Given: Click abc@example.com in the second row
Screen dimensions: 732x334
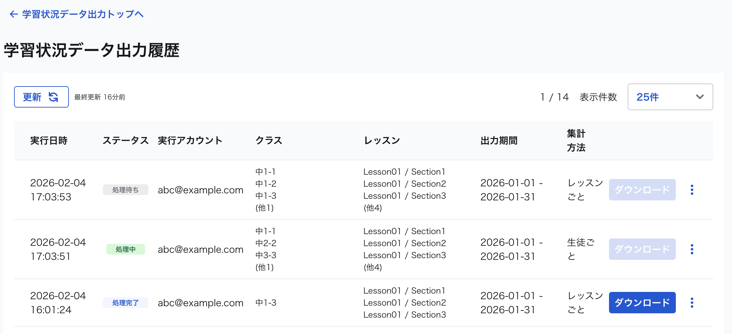Looking at the screenshot, I should (x=200, y=249).
